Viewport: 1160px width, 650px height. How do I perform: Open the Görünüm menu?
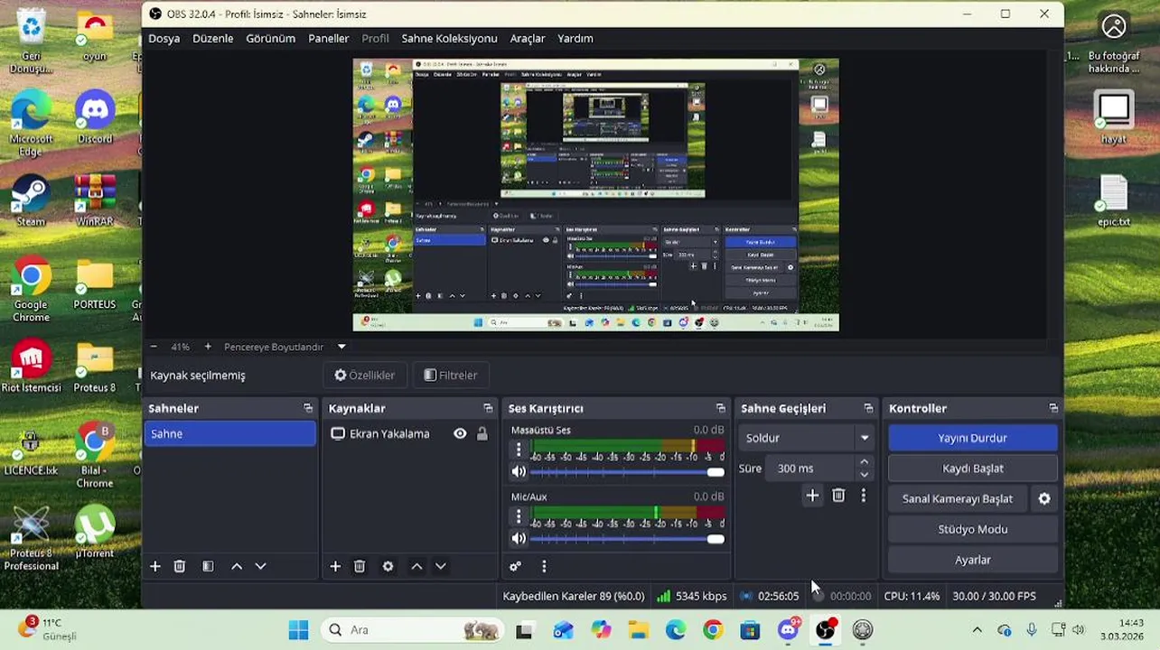pos(271,38)
